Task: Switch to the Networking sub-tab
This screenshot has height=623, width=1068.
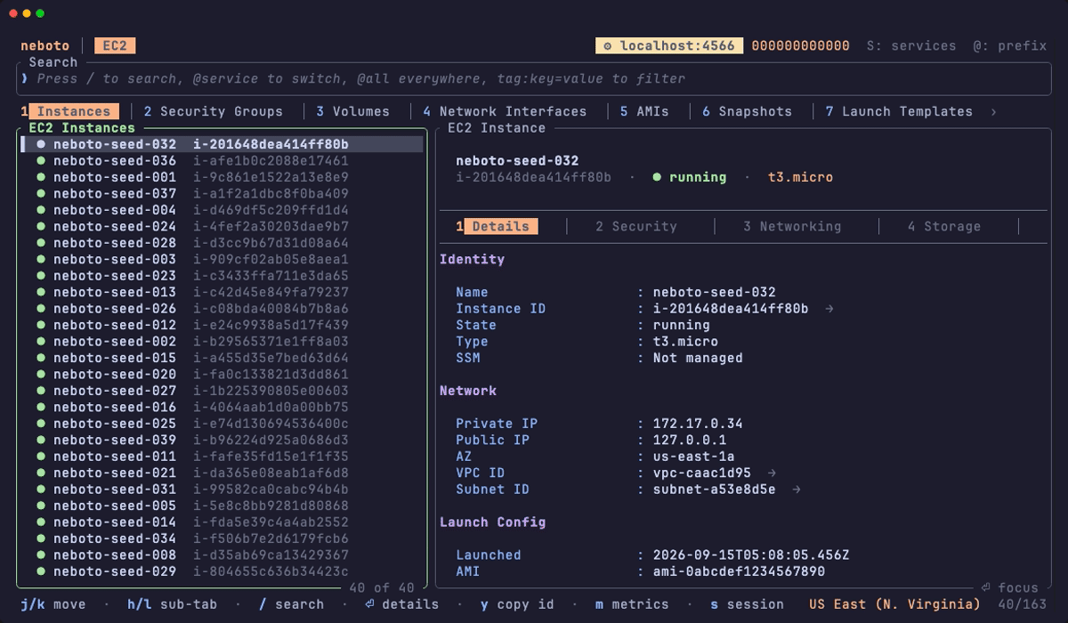Action: pos(792,227)
